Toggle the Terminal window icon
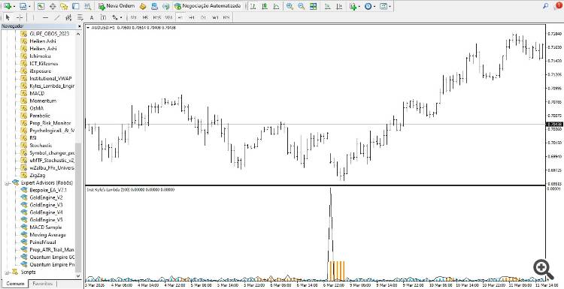The height and width of the screenshot is (289, 564). click(x=75, y=6)
